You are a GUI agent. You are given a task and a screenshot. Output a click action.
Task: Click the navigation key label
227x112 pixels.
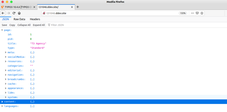[16, 75]
